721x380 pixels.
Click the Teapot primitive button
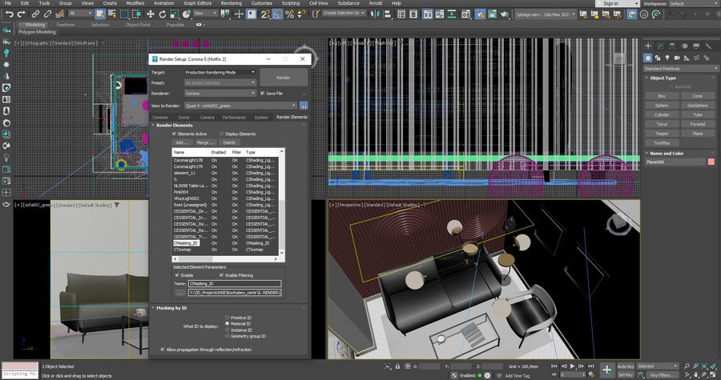(x=662, y=134)
